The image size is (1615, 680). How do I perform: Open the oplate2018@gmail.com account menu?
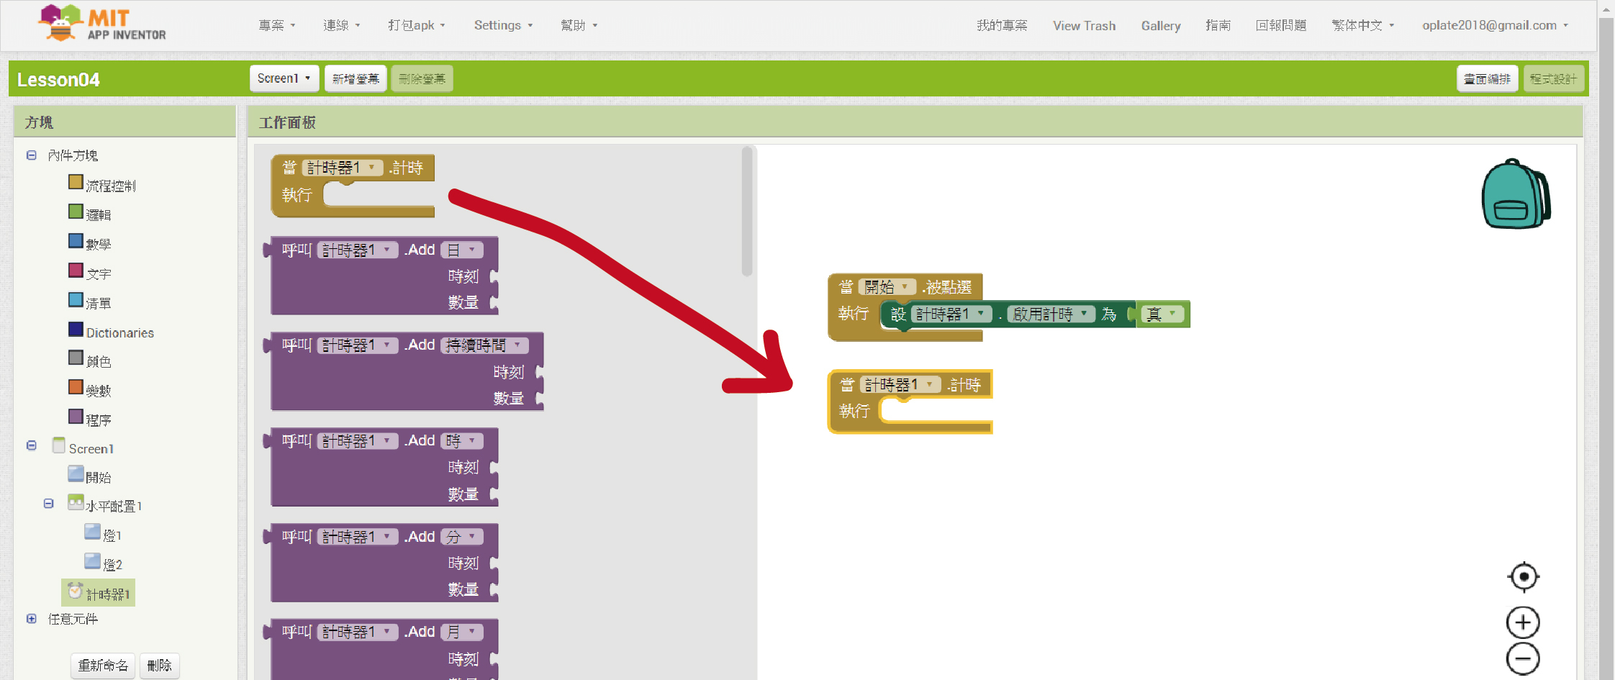(x=1495, y=25)
